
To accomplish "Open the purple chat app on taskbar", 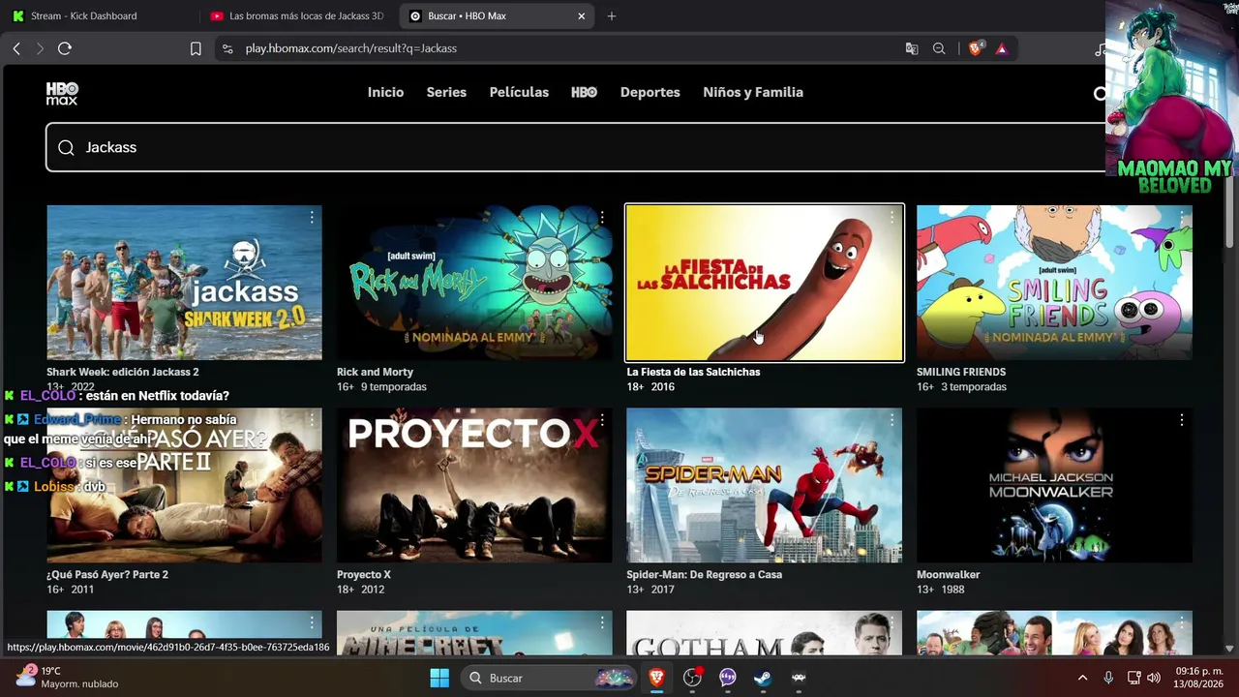I will pos(728,678).
